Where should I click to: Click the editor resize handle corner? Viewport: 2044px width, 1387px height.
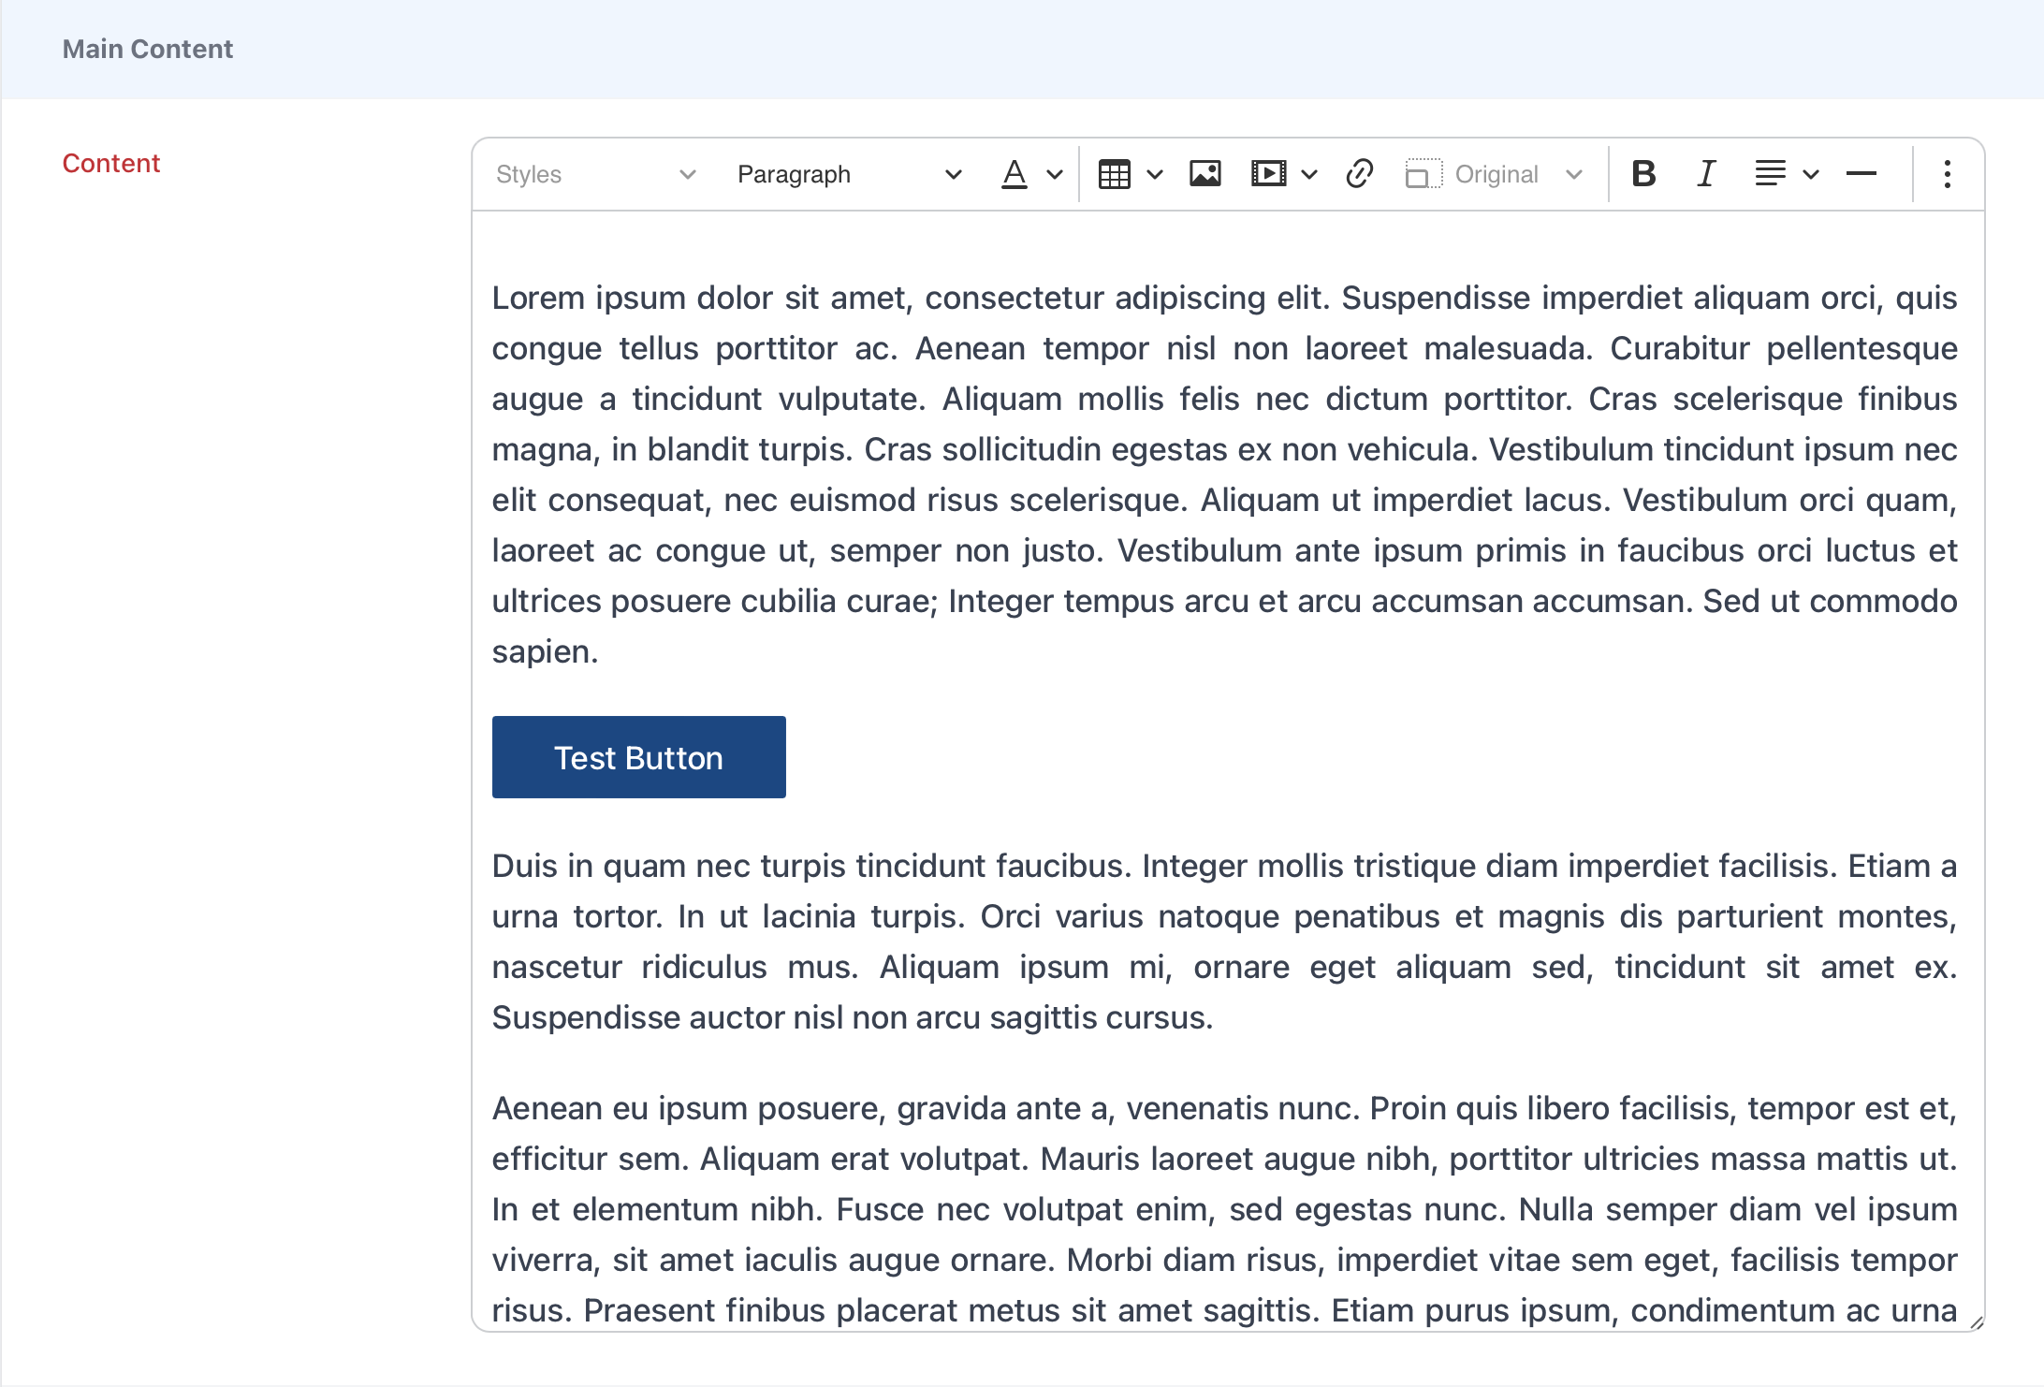[x=1976, y=1321]
